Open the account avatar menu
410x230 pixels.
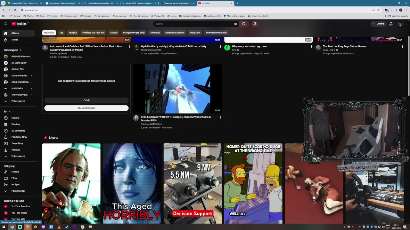400,24
